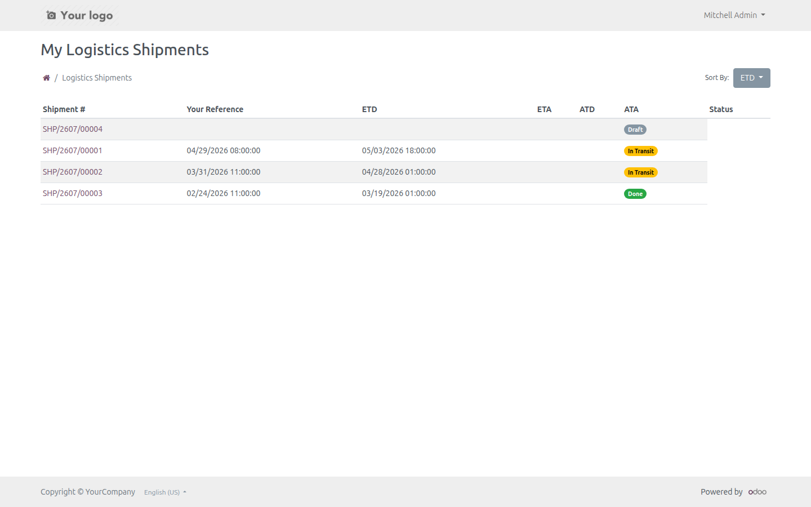
Task: Click In Transit badge for SHP/2607/00002
Action: coord(641,172)
